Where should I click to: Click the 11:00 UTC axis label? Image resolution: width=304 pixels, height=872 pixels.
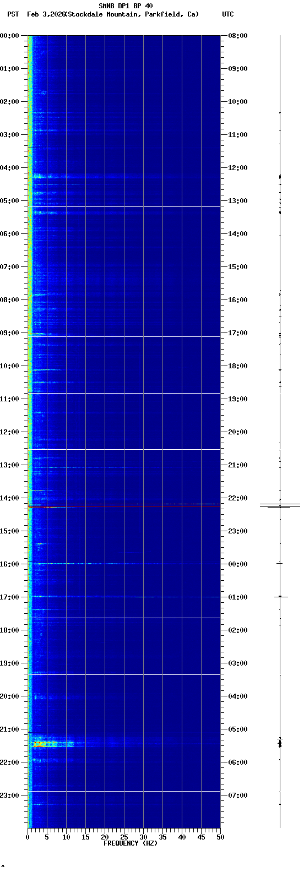[238, 135]
